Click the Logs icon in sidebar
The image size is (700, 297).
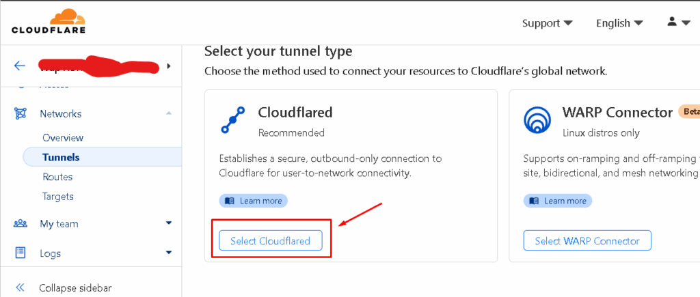tap(21, 253)
